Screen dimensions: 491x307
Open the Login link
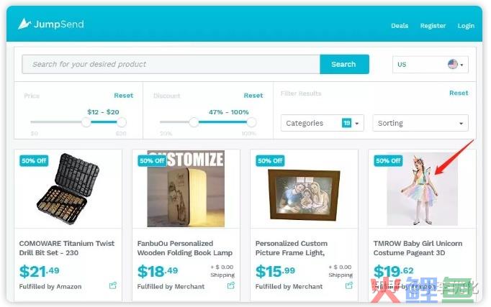(466, 26)
